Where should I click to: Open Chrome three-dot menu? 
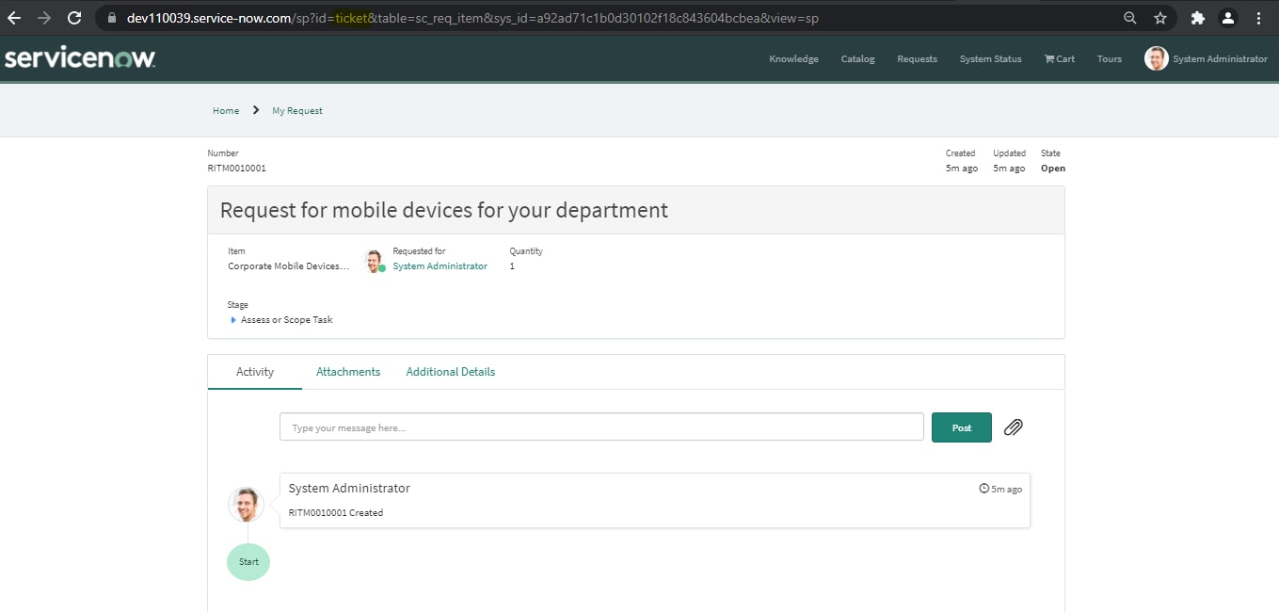pyautogui.click(x=1259, y=18)
